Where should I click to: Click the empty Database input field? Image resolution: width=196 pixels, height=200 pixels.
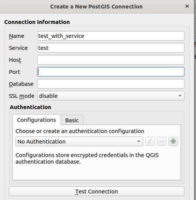[111, 84]
